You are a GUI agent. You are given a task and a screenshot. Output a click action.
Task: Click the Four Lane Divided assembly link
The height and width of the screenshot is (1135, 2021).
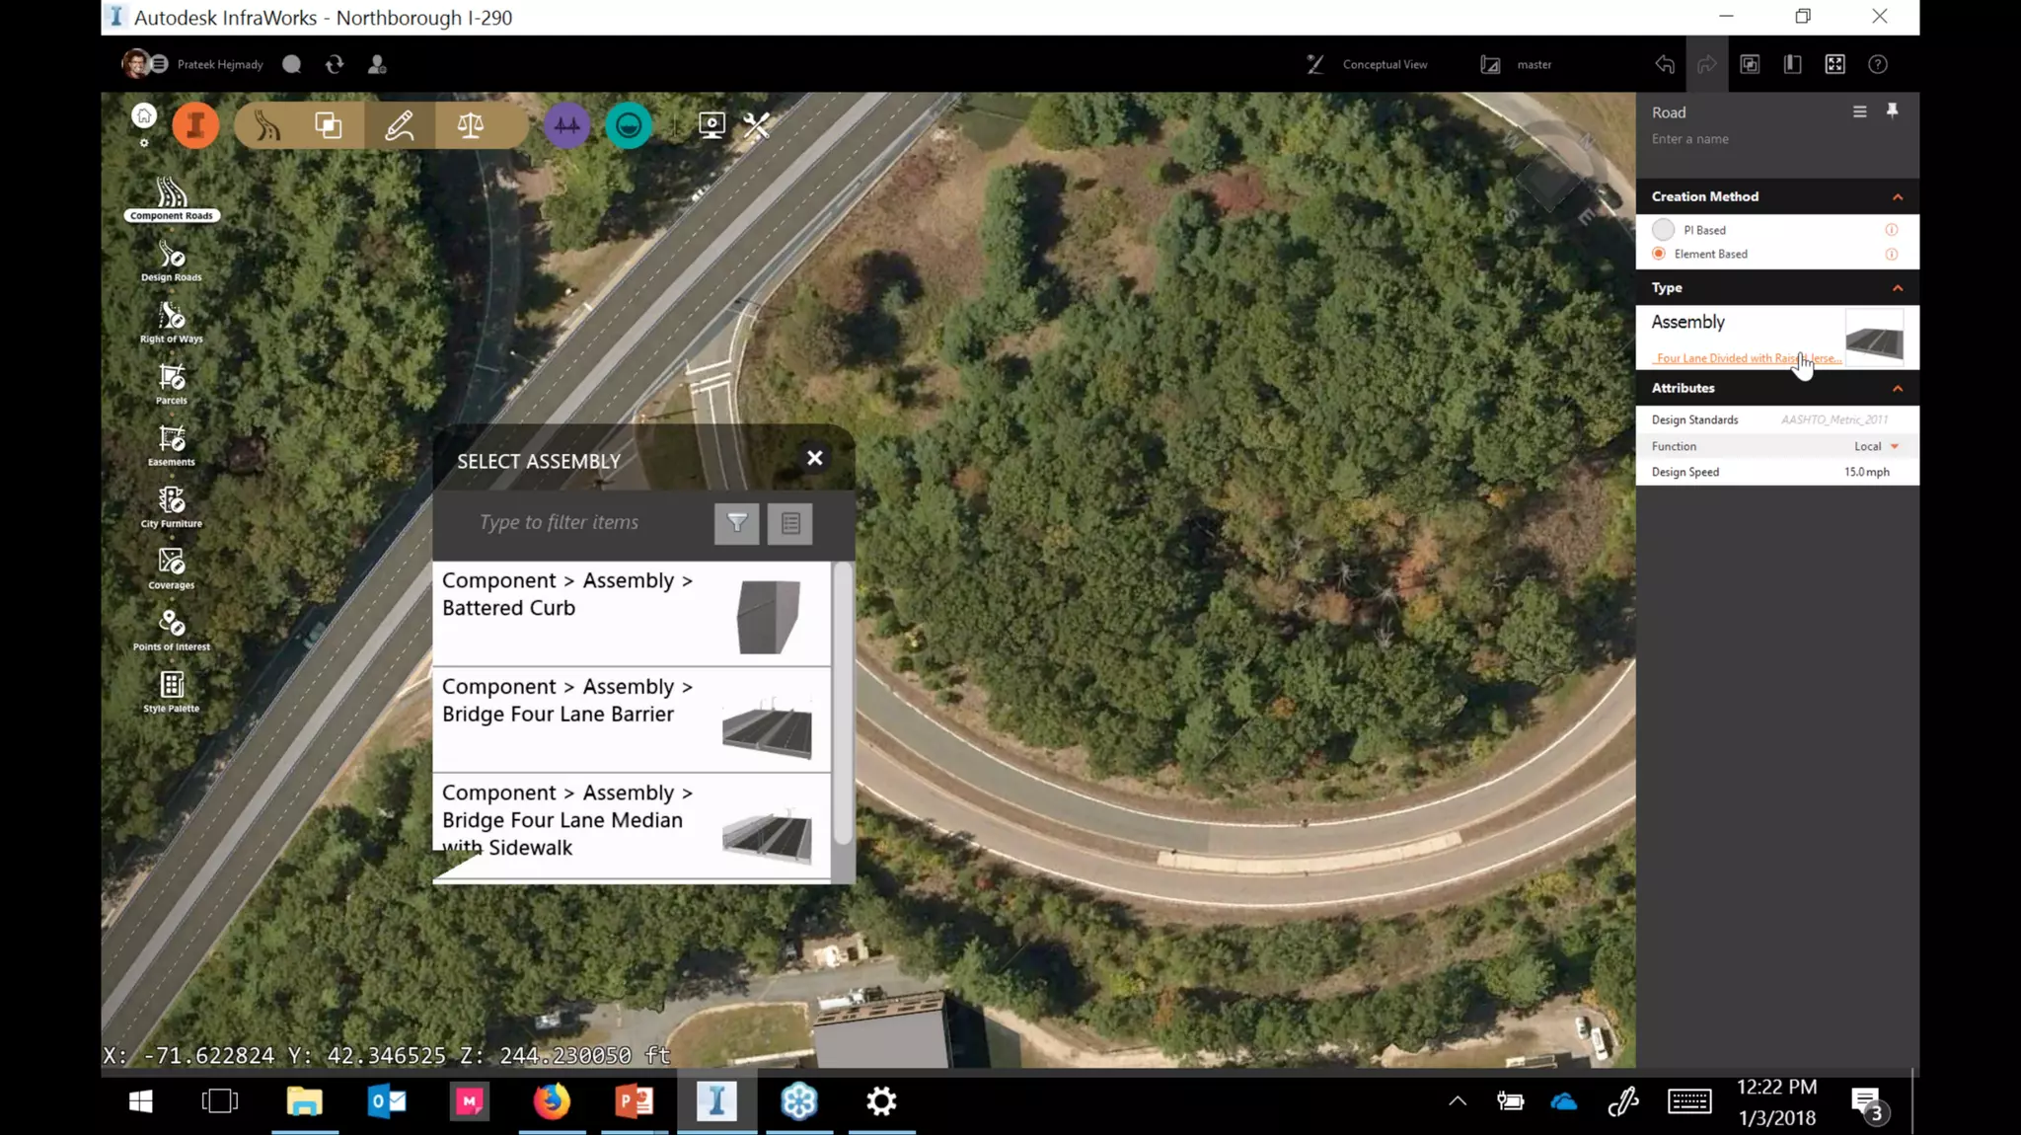coord(1748,358)
